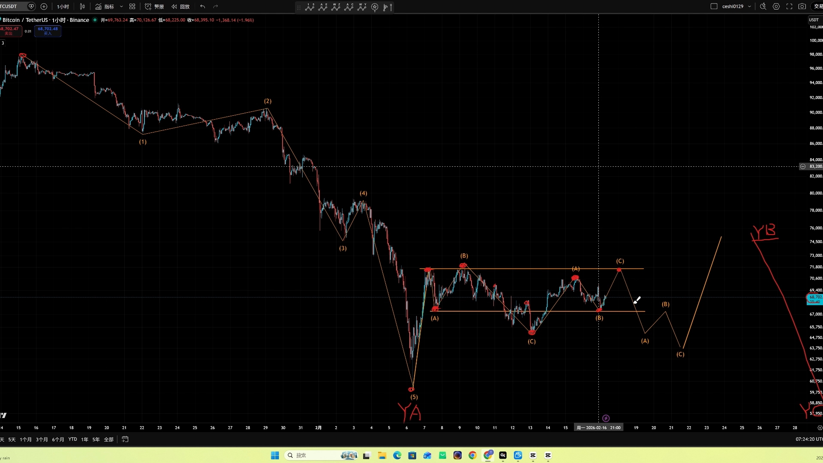The width and height of the screenshot is (823, 463).
Task: Open the layout grid selector icon
Action: coord(132,6)
